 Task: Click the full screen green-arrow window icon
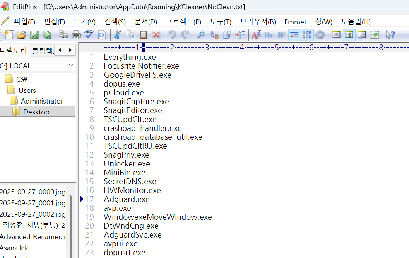(374, 35)
